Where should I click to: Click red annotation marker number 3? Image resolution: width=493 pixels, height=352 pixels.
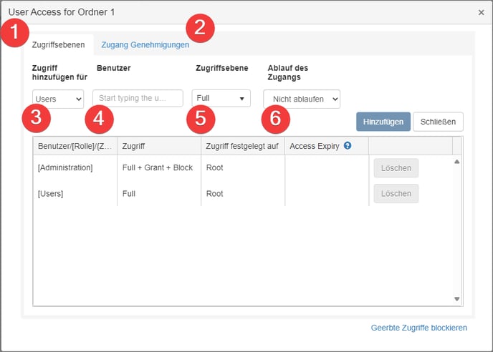click(x=37, y=119)
